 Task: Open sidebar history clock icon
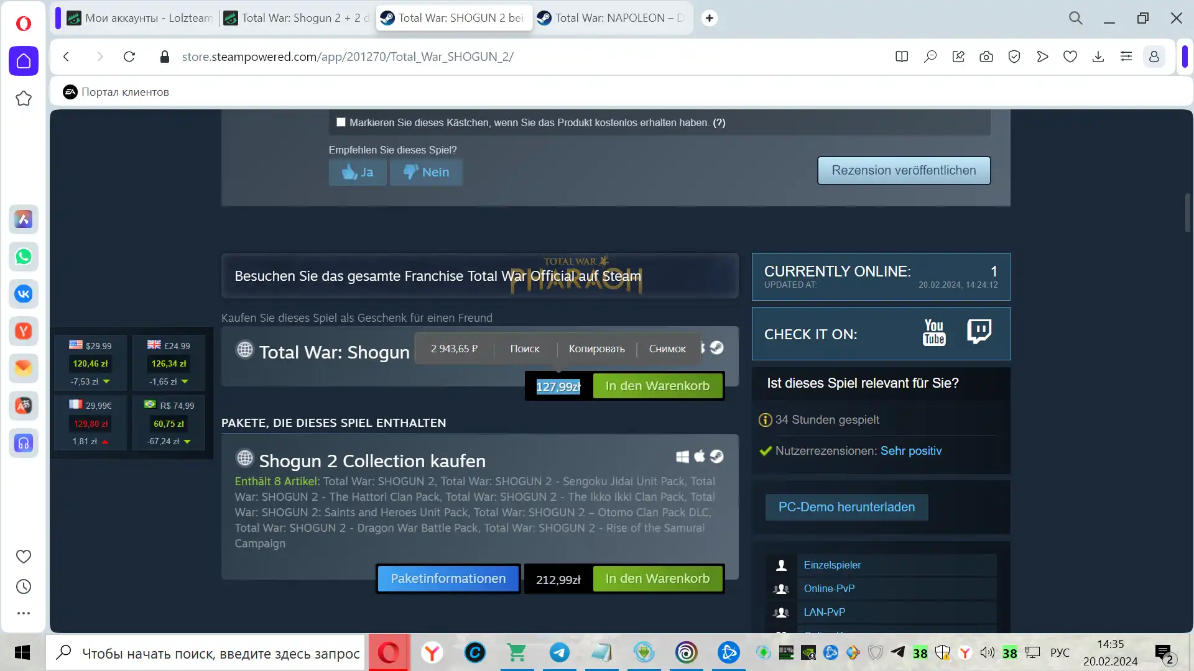(x=24, y=587)
